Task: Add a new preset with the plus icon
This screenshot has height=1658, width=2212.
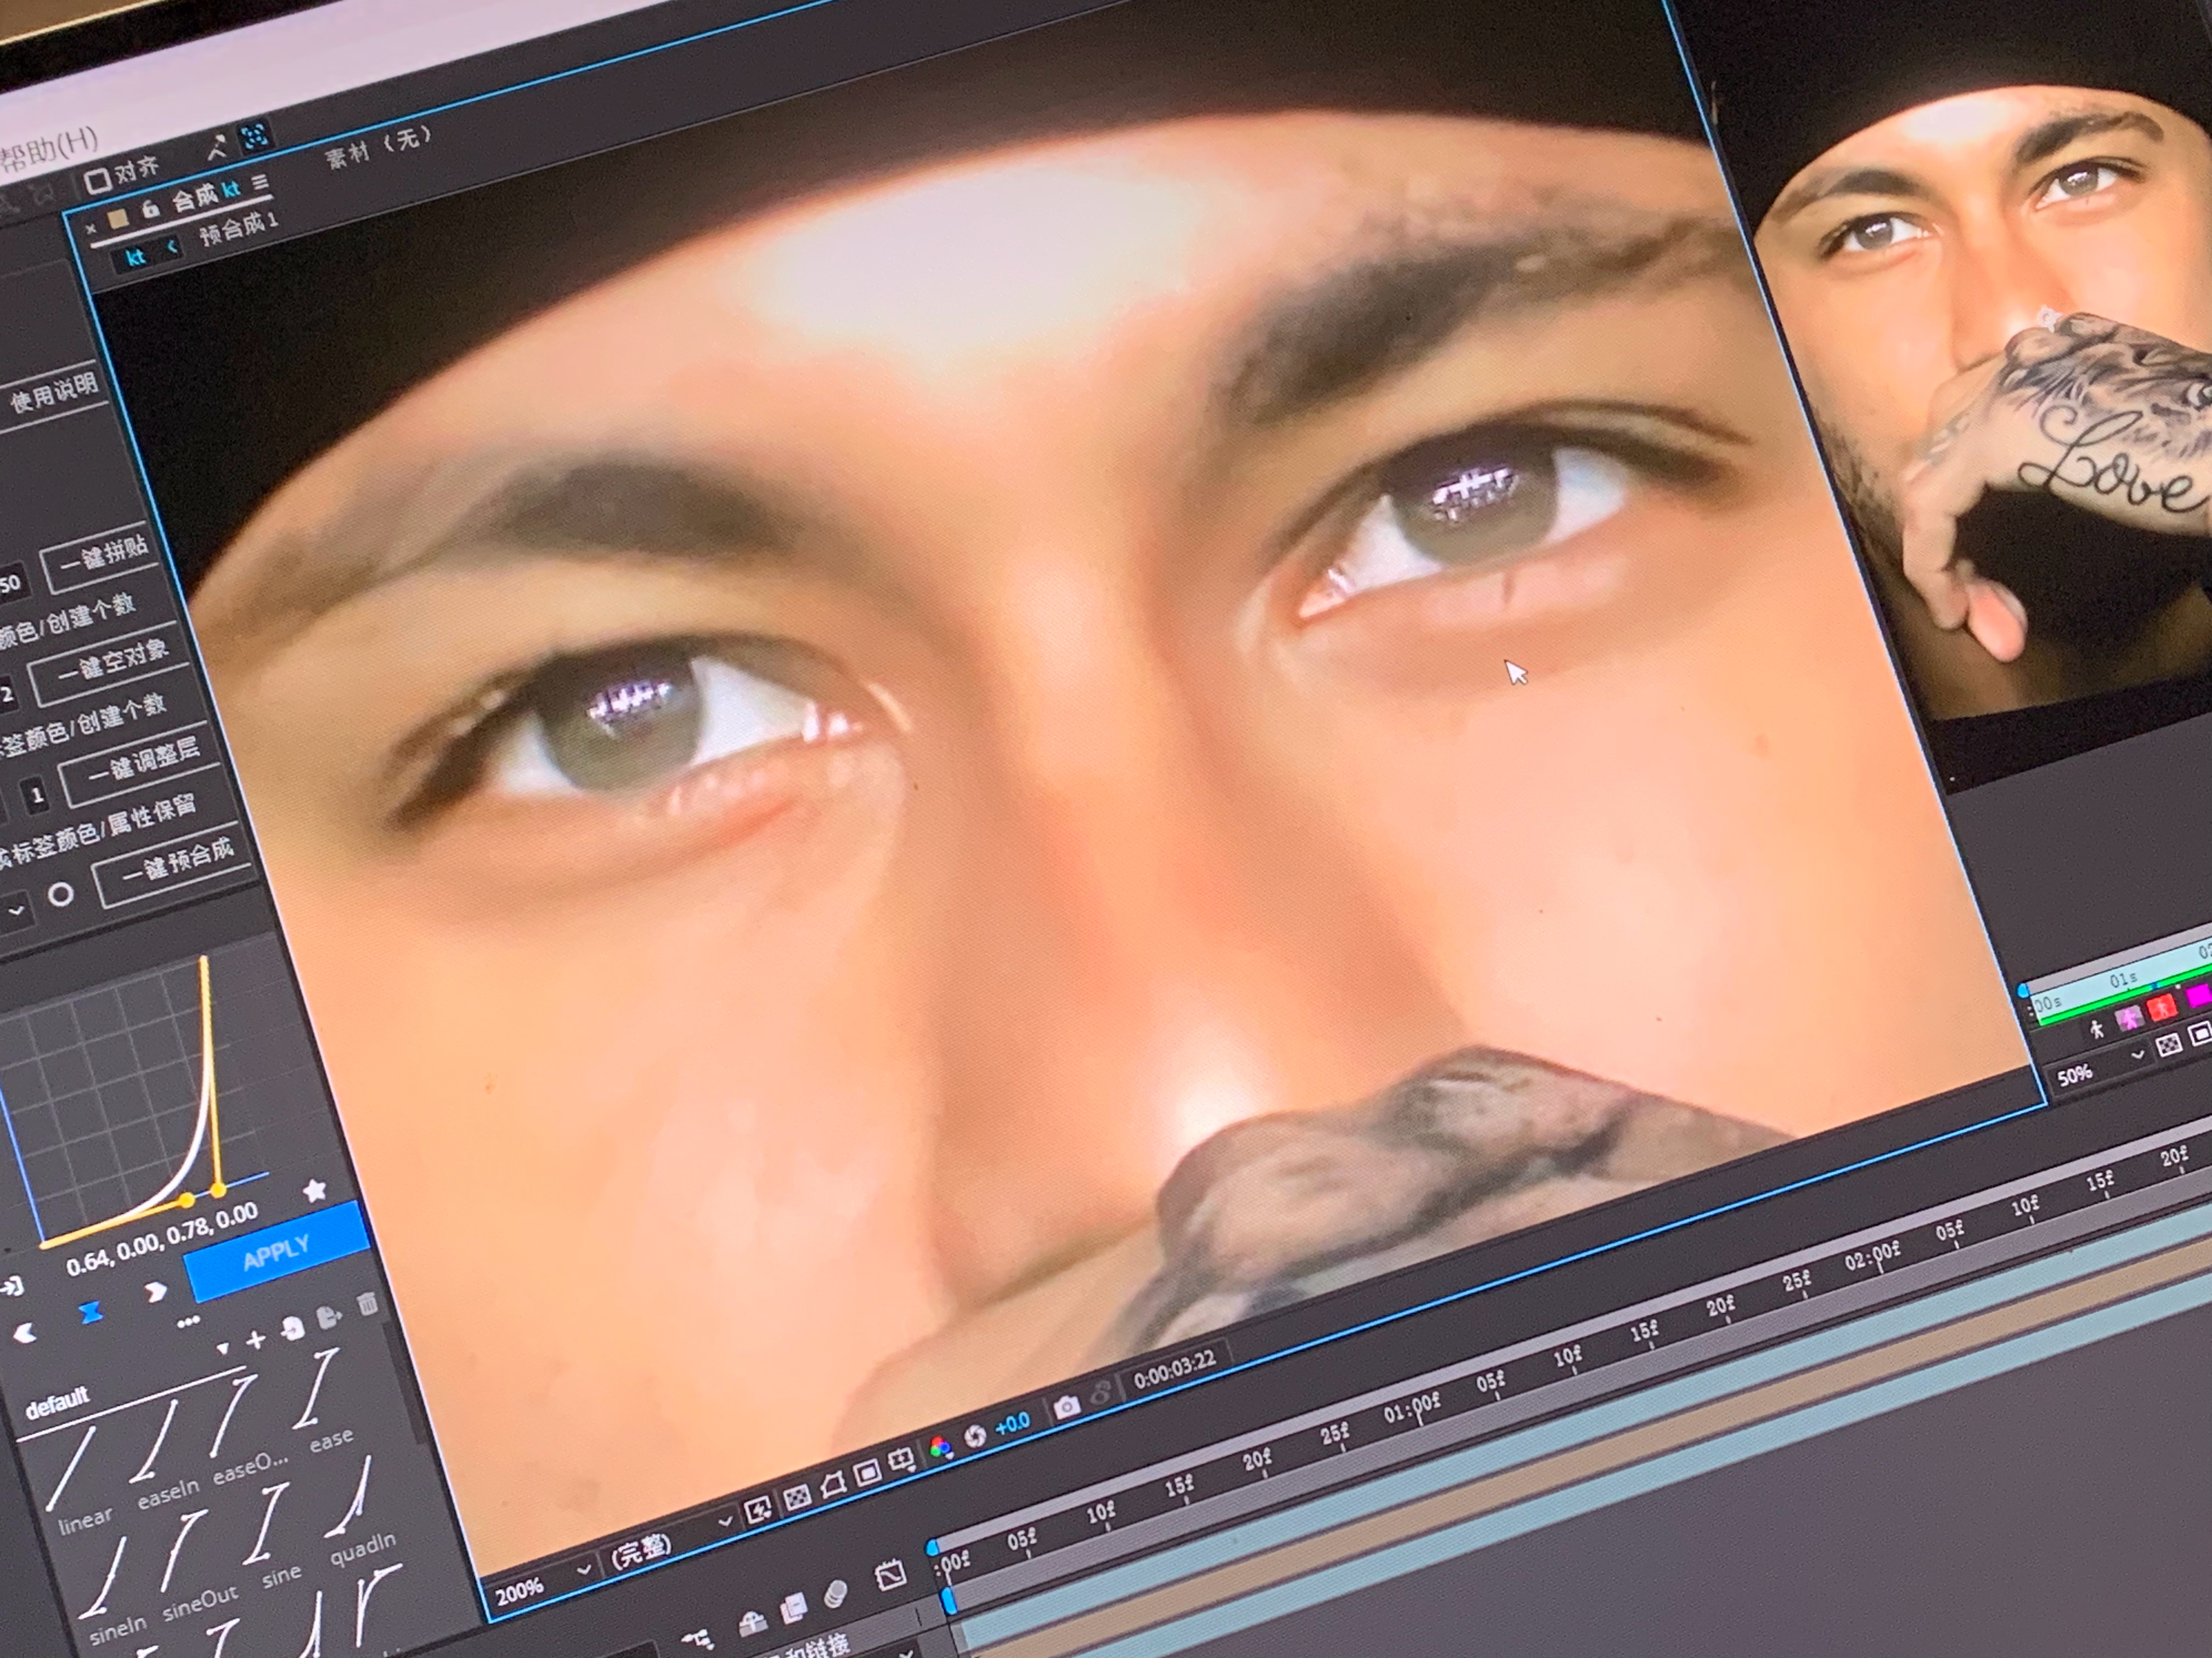Action: click(255, 1339)
